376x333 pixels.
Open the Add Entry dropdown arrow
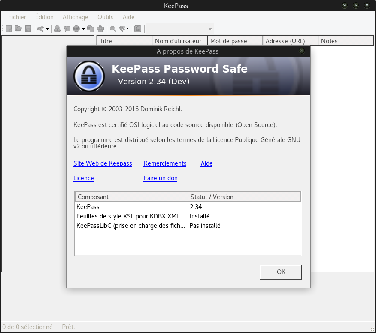(47, 29)
